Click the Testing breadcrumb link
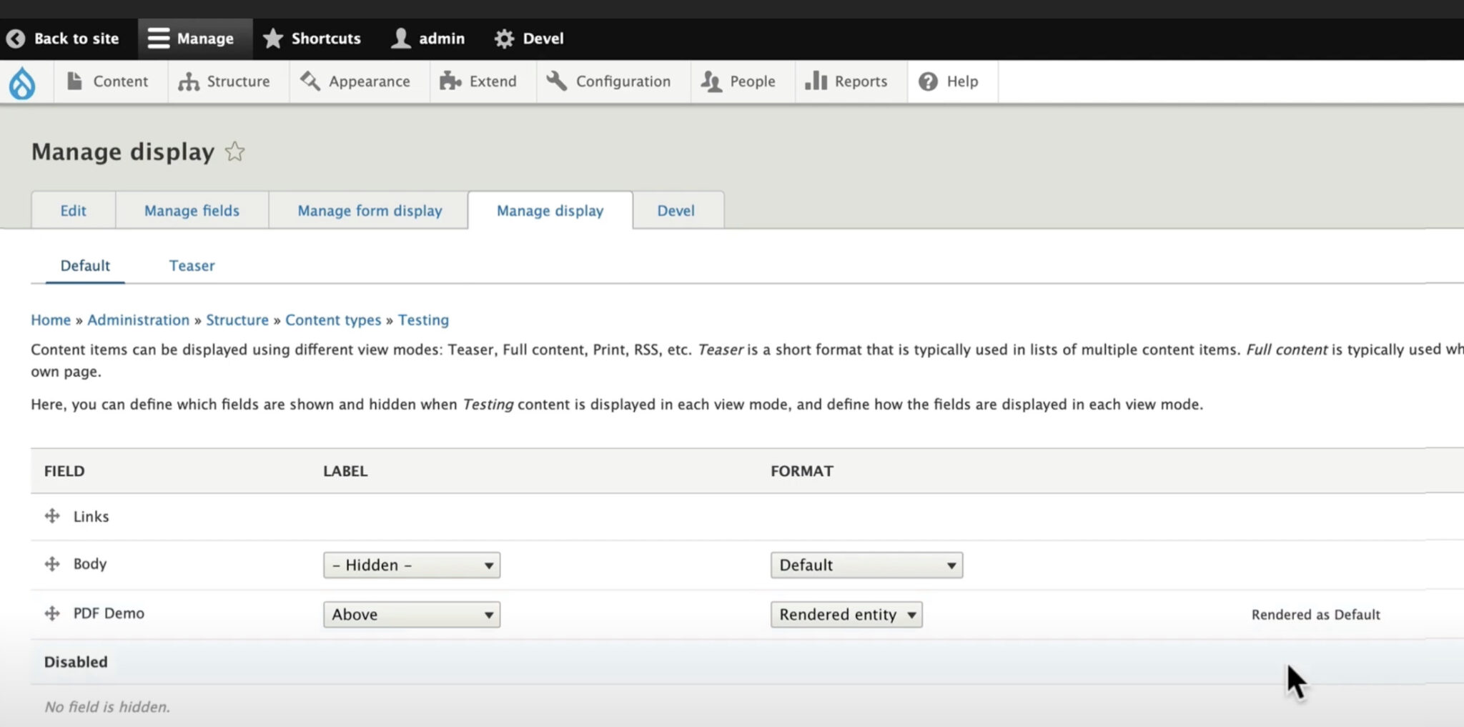Image resolution: width=1464 pixels, height=727 pixels. 423,320
